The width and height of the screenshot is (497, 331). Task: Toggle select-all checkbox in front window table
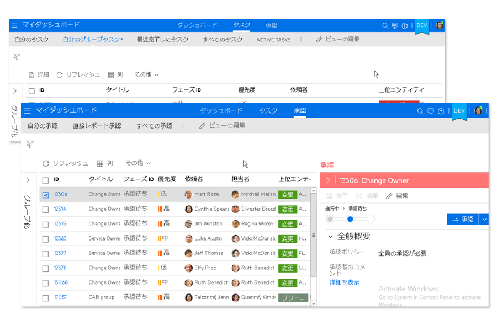click(x=46, y=180)
